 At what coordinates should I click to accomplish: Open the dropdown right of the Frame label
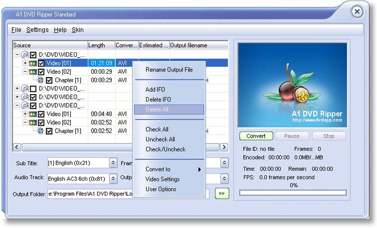[224, 163]
